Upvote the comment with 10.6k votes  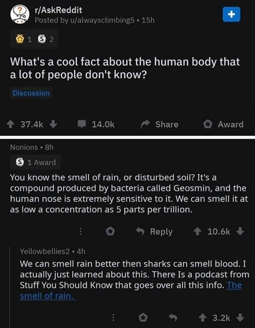click(x=197, y=231)
